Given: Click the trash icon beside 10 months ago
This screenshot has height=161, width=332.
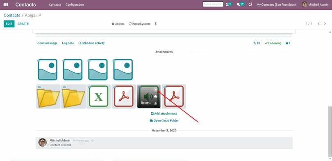Looking at the screenshot, I should (92, 140).
